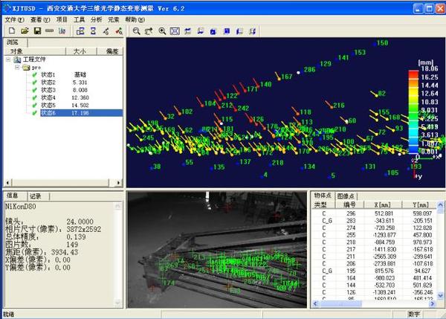The image size is (446, 319).
Task: Toggle the green checkmark for 状态6
Action: click(35, 113)
